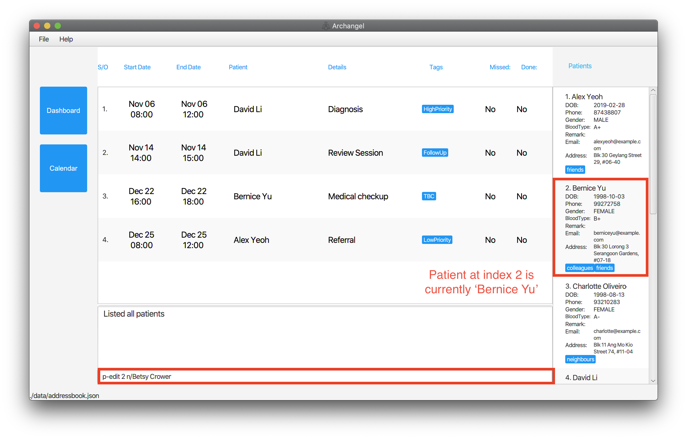Image resolution: width=687 pixels, height=439 pixels.
Task: Click the Nov 14 15:00 end date
Action: pyautogui.click(x=193, y=153)
